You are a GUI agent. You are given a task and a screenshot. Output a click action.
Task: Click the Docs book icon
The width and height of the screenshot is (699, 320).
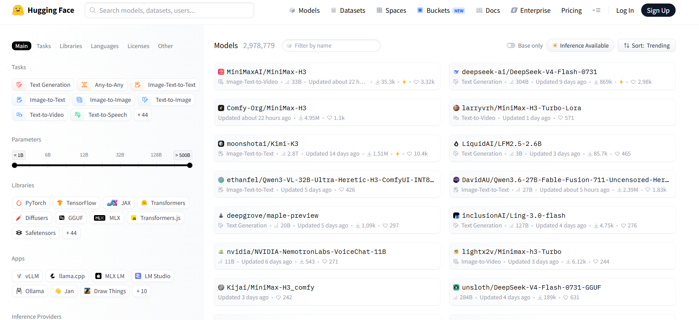point(479,10)
